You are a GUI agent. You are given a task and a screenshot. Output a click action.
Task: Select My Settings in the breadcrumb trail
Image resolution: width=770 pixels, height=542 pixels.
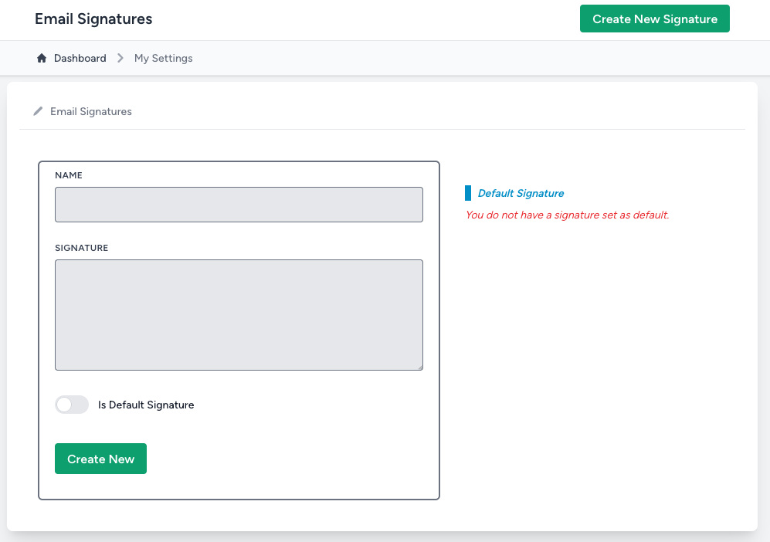click(163, 58)
